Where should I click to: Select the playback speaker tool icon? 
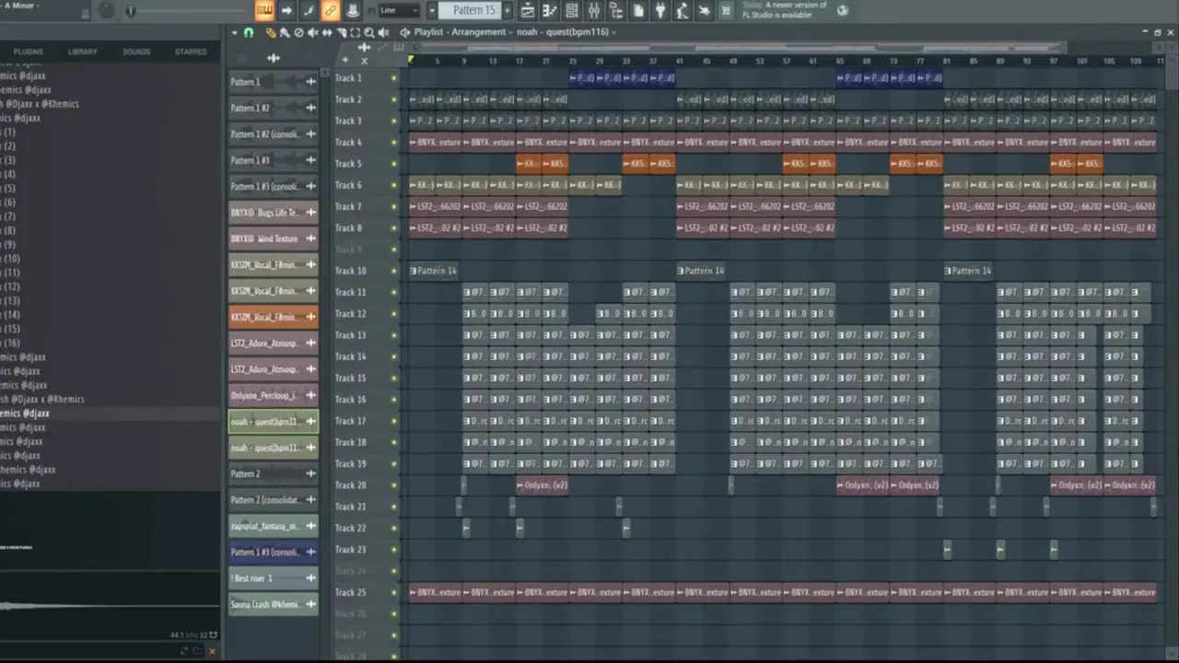tap(383, 32)
